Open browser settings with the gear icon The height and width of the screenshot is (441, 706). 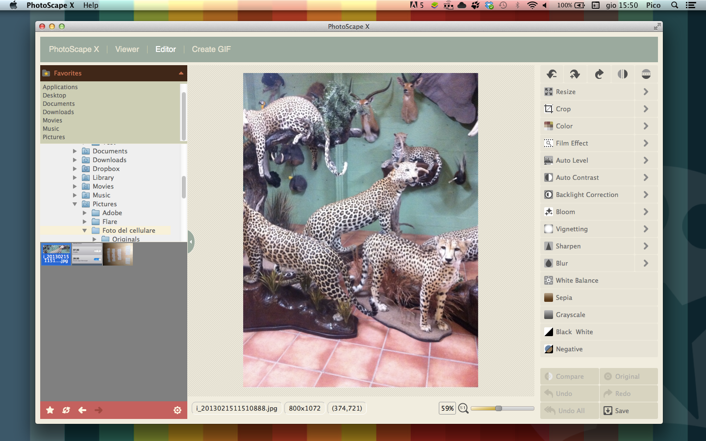[177, 410]
